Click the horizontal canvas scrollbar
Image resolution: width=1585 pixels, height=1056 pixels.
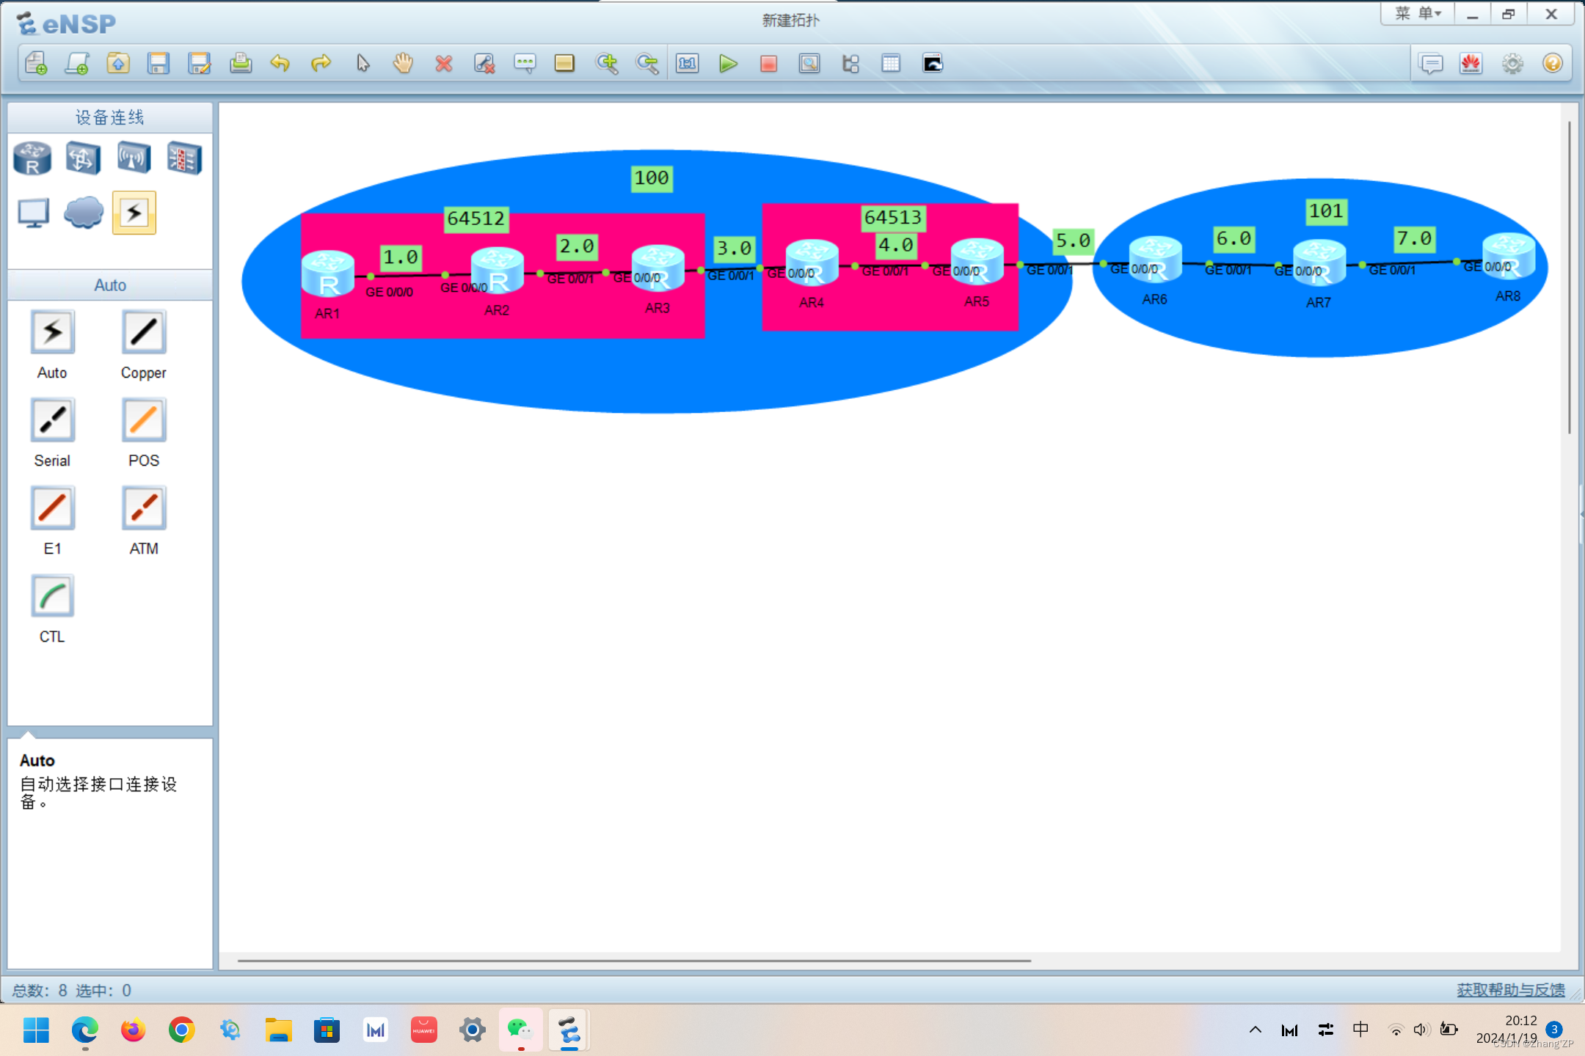click(x=634, y=960)
